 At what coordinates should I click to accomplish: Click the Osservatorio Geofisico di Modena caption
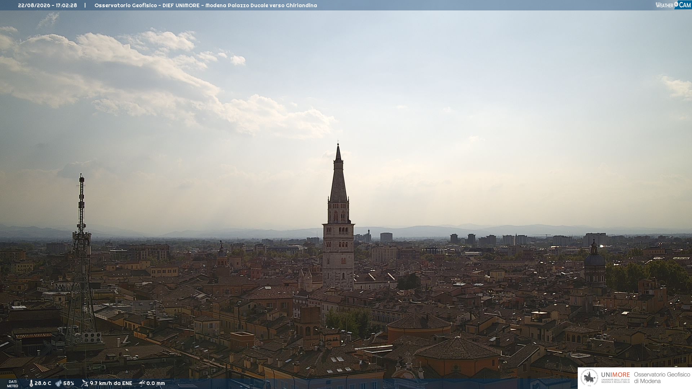coord(662,378)
